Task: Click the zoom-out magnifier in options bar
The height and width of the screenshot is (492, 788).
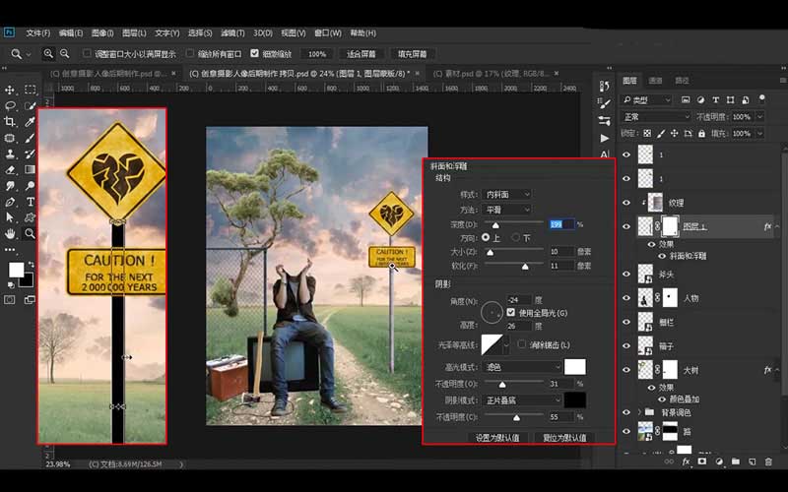Action: click(64, 53)
